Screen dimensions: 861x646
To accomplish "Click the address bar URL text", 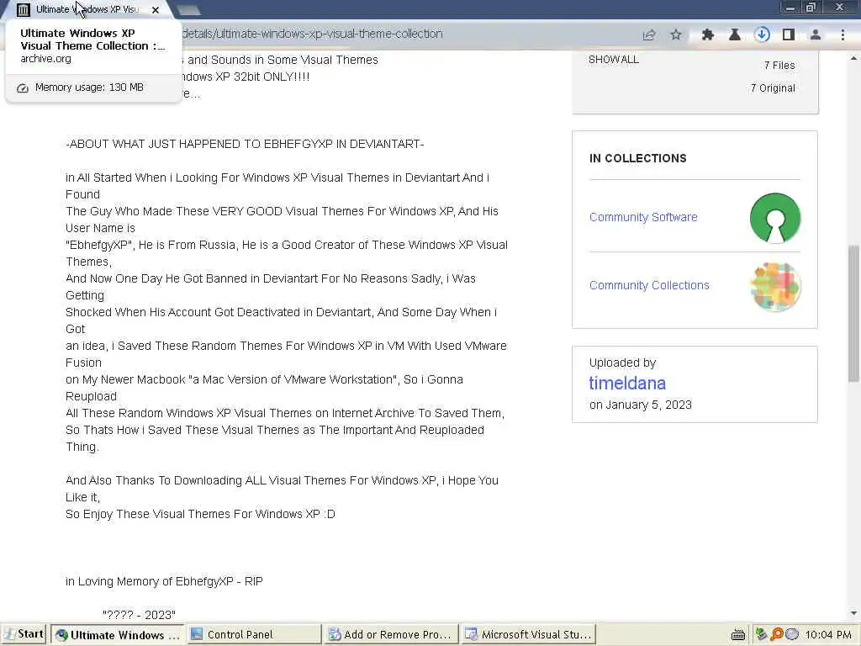I will pyautogui.click(x=312, y=34).
